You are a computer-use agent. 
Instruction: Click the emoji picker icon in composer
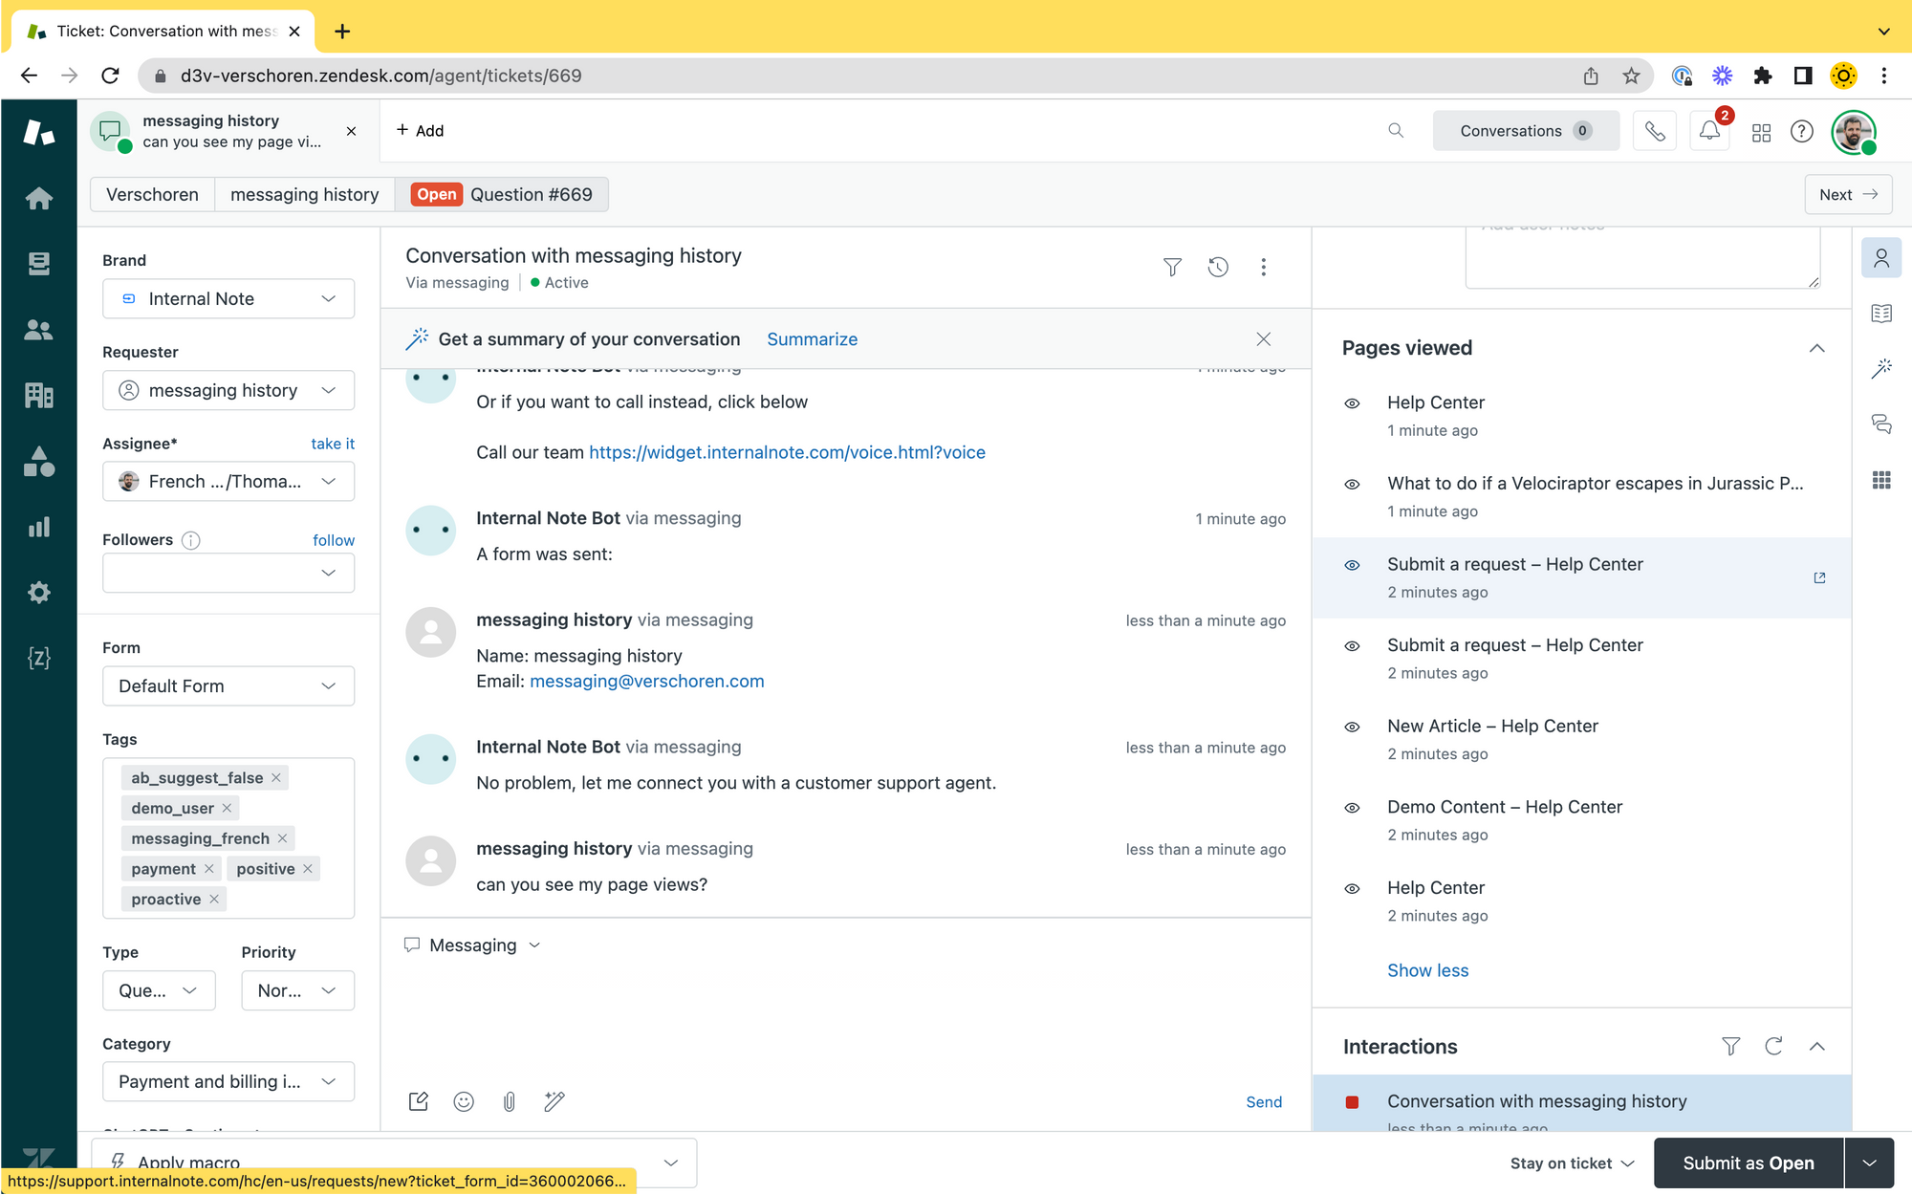[464, 1101]
